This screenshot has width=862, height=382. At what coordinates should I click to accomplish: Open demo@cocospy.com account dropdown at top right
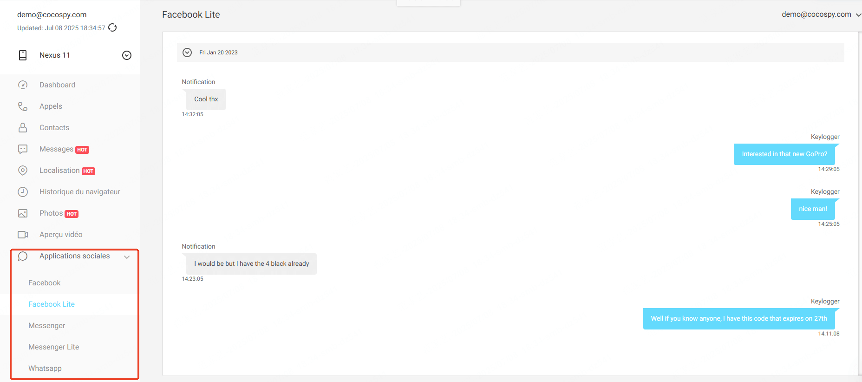click(x=816, y=14)
